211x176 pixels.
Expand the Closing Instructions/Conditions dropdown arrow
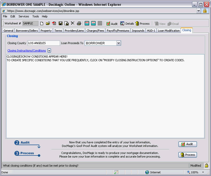[x=49, y=51]
